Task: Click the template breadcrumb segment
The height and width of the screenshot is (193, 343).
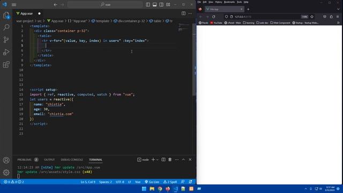Action: [100, 21]
